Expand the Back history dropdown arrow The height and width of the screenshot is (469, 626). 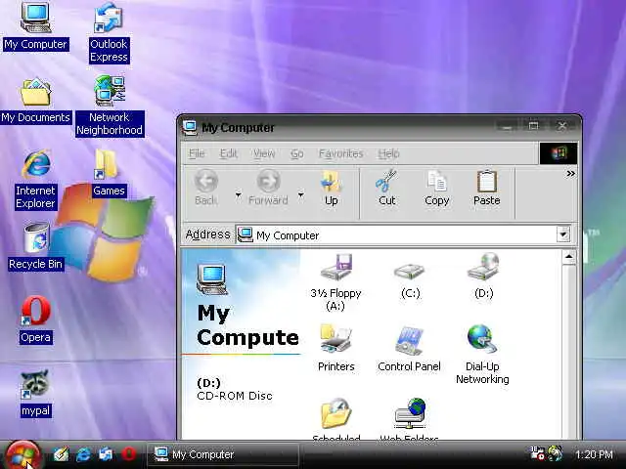(239, 195)
